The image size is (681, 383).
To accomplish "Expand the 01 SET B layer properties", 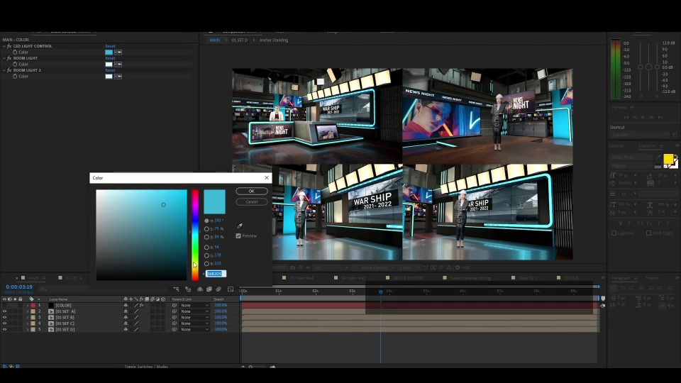I will click(x=28, y=318).
